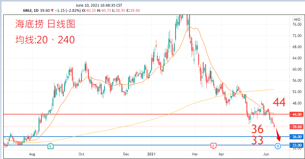Image resolution: width=305 pixels, height=159 pixels.
Task: Click the Aug label on time axis
Action: point(32,154)
